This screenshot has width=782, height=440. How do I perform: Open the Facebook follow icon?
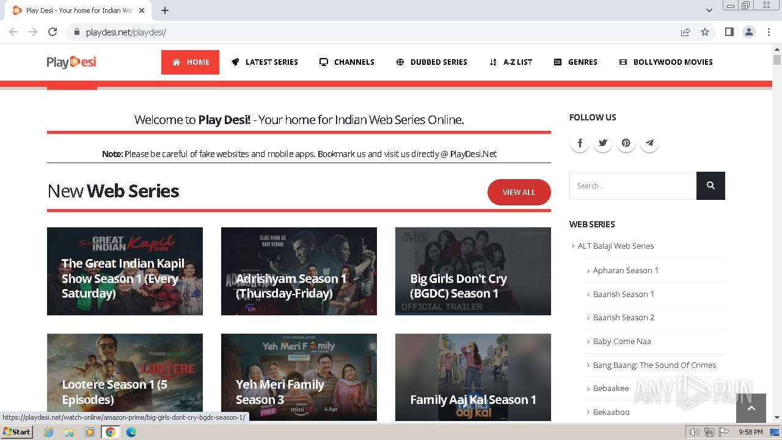[580, 143]
